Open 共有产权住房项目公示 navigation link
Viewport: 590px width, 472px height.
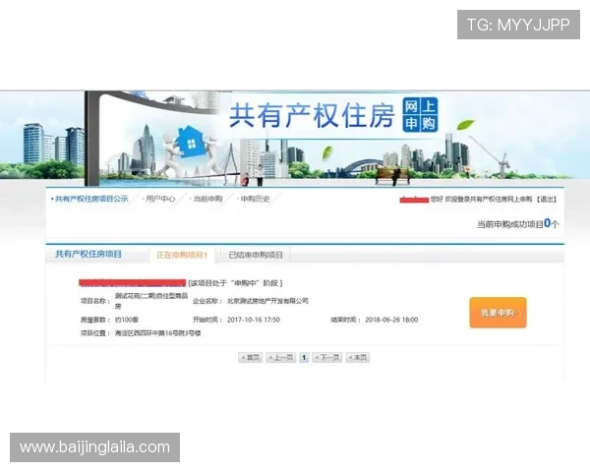[x=91, y=199]
